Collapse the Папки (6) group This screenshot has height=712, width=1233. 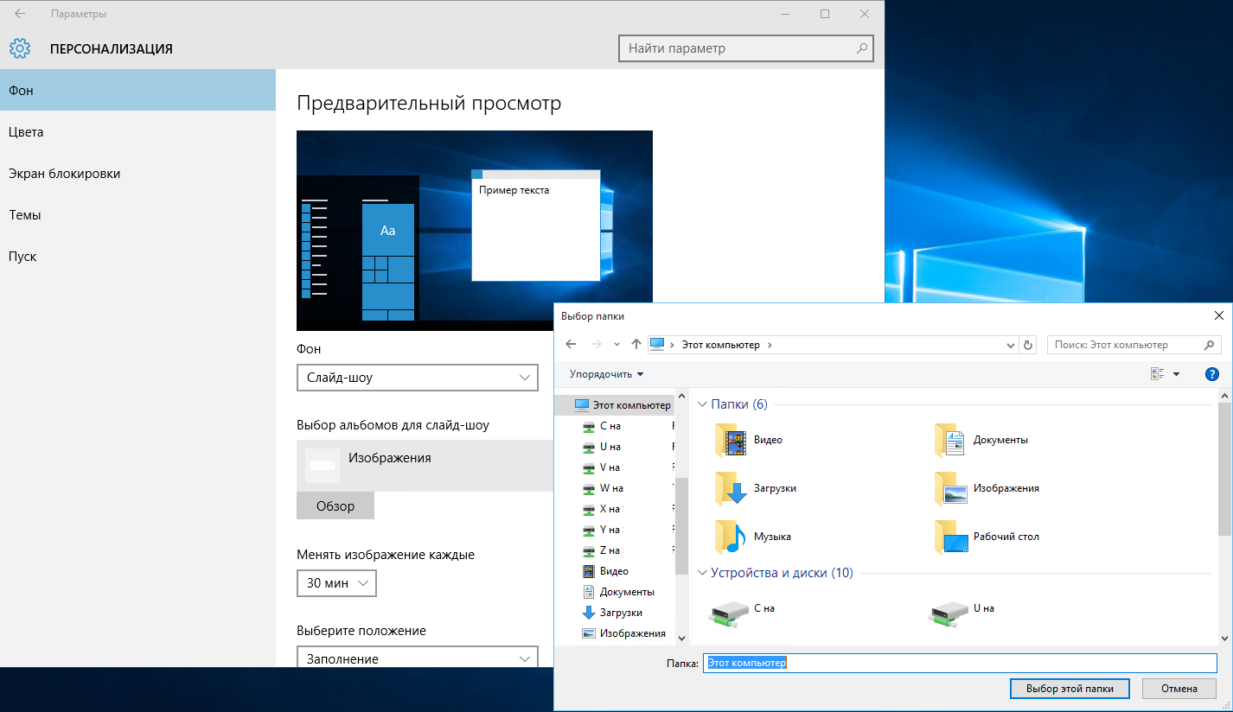click(702, 404)
